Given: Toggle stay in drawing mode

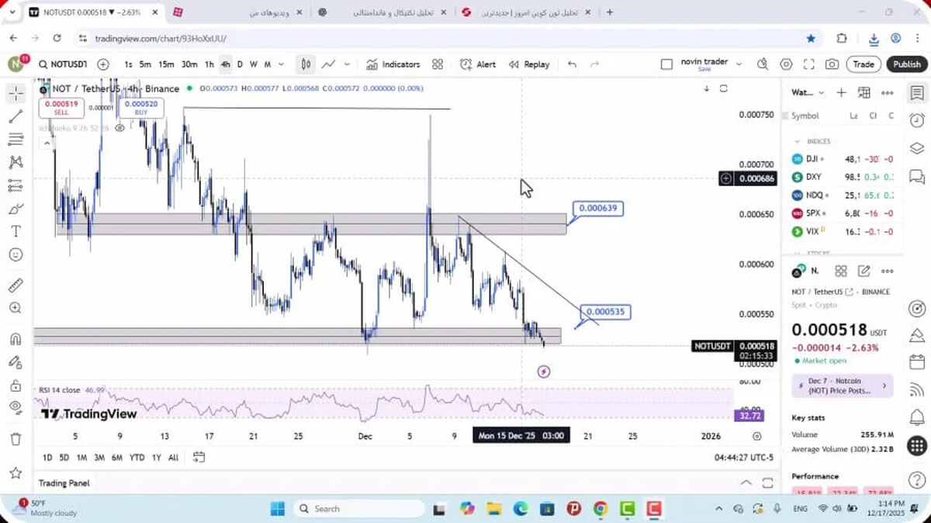Looking at the screenshot, I should (x=16, y=362).
